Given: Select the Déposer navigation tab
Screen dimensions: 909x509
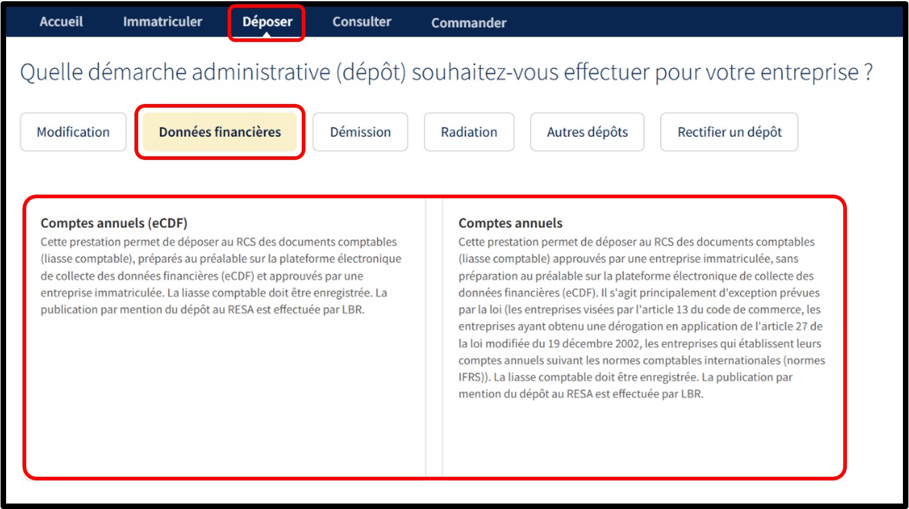Looking at the screenshot, I should 267,22.
